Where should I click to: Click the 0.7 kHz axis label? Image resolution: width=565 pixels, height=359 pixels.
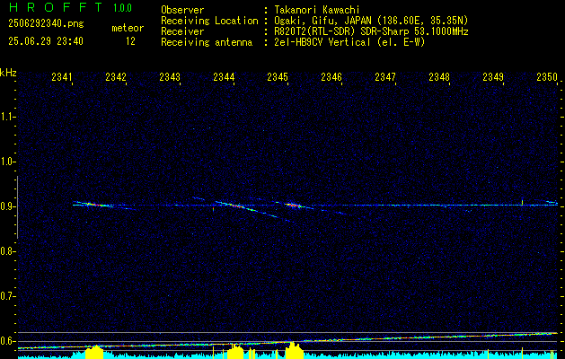pos(8,296)
